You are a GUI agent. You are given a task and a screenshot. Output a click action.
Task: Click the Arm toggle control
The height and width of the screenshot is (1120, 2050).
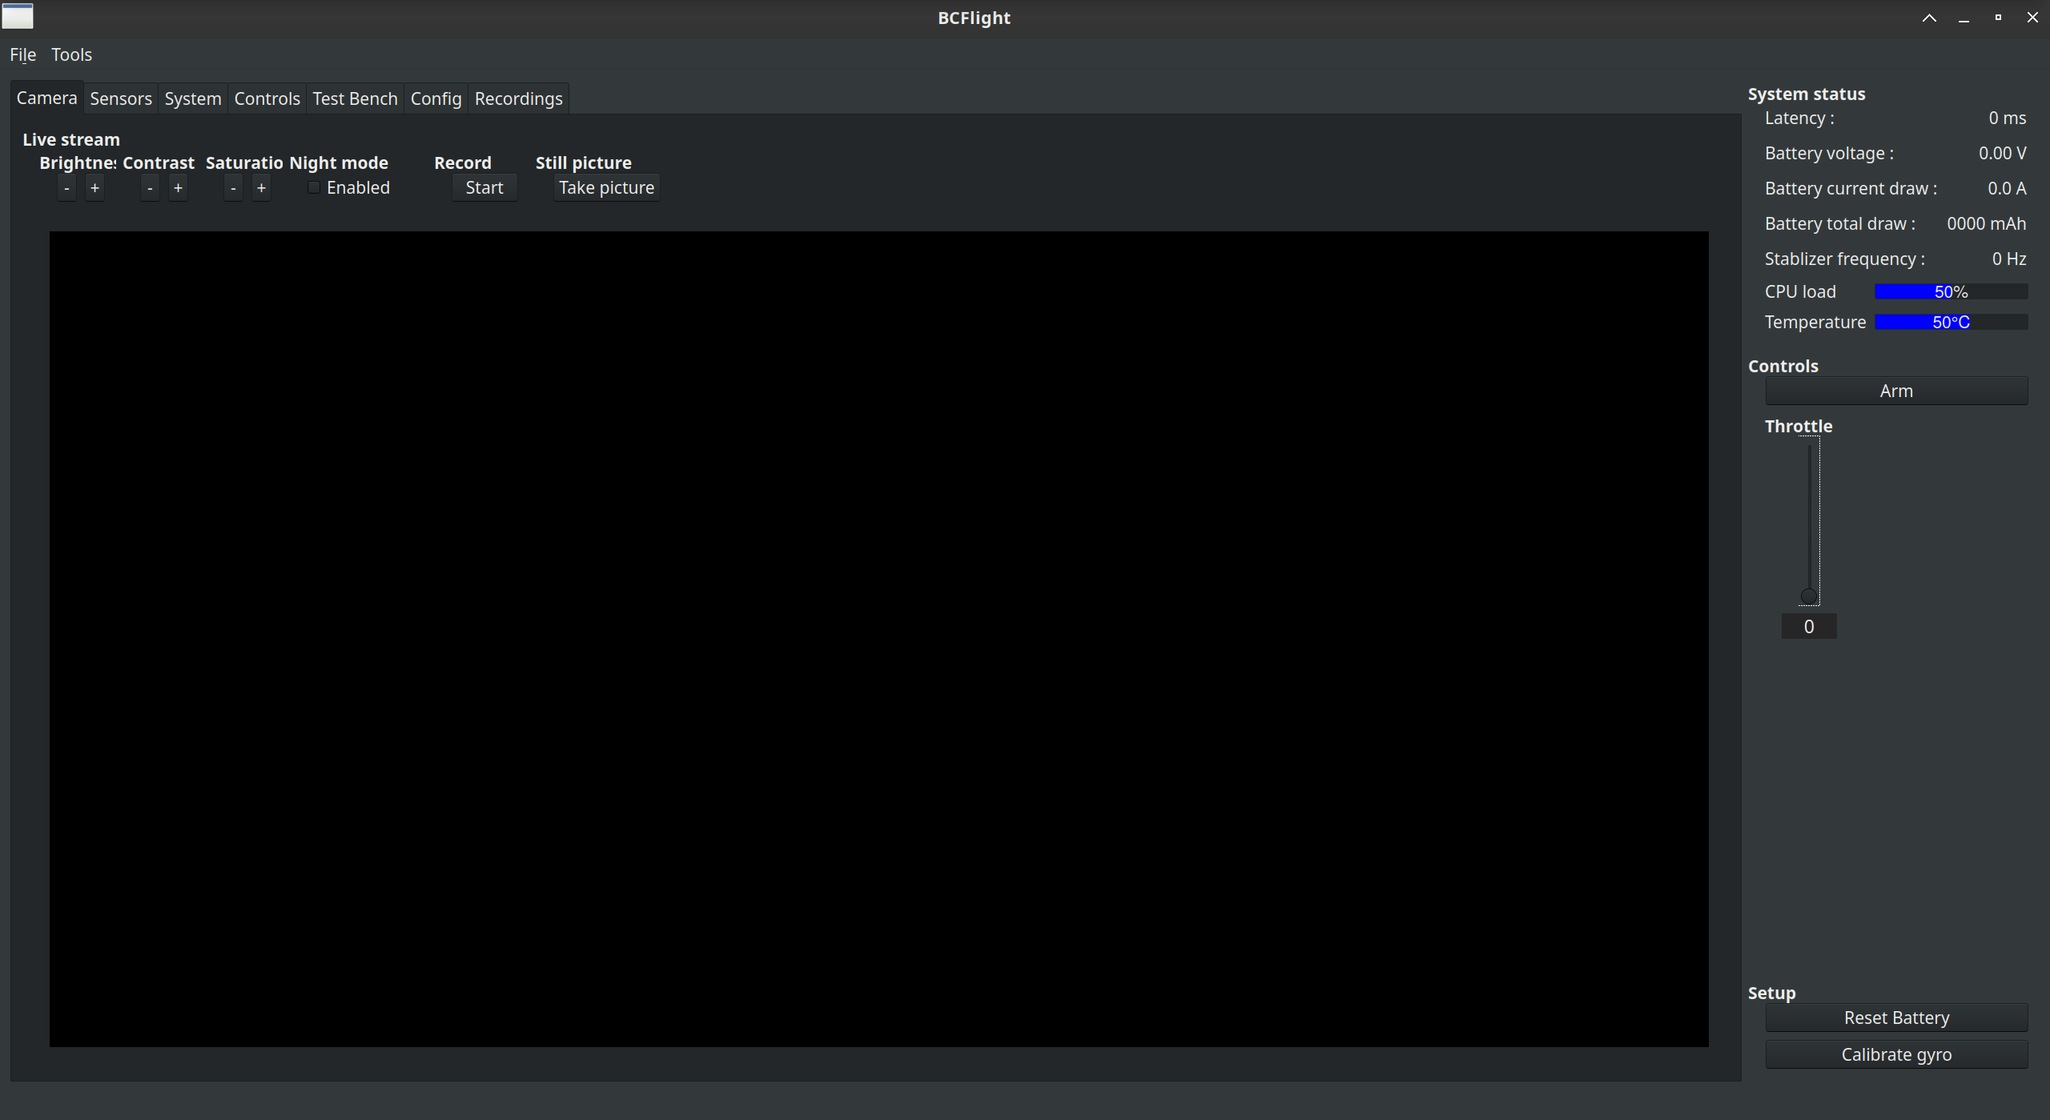[x=1897, y=391]
